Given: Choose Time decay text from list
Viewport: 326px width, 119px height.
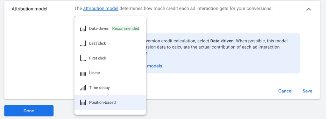Looking at the screenshot, I should tap(99, 87).
